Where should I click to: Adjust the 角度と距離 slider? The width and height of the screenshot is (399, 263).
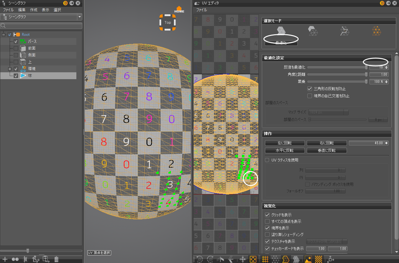pyautogui.click(x=338, y=74)
